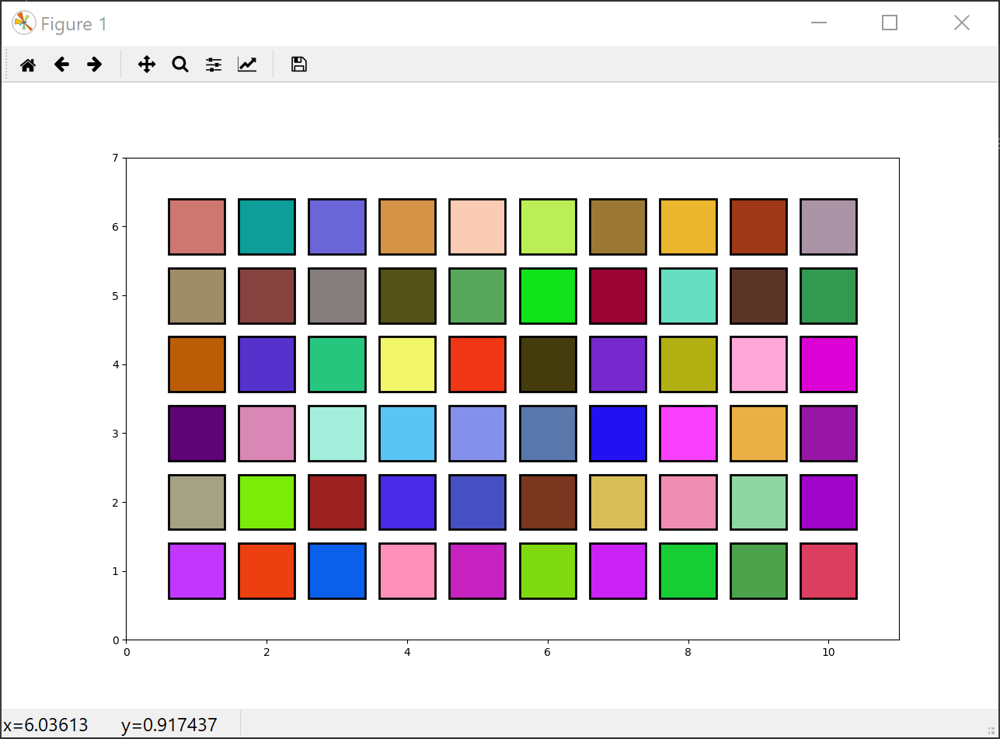Click the dark purple swatch in the y=3 row
The width and height of the screenshot is (1000, 739).
click(x=197, y=434)
